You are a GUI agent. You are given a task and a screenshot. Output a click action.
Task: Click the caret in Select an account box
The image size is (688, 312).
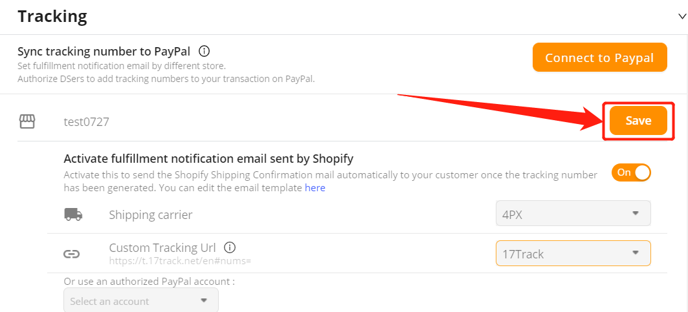[x=203, y=300]
